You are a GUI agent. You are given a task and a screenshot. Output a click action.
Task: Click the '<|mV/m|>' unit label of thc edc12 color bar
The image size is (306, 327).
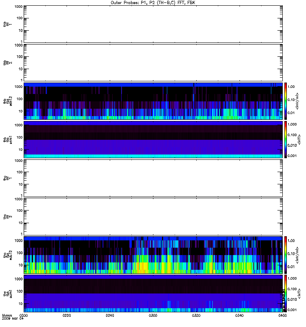pos(297,255)
